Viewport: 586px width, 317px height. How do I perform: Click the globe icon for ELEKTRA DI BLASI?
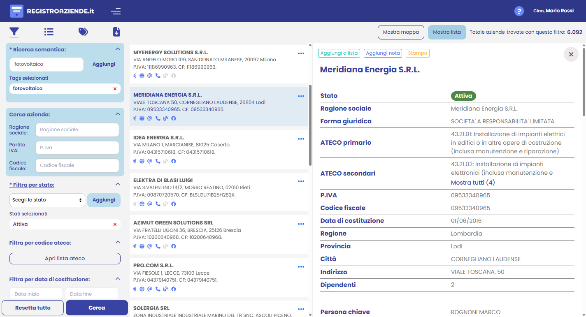142,204
